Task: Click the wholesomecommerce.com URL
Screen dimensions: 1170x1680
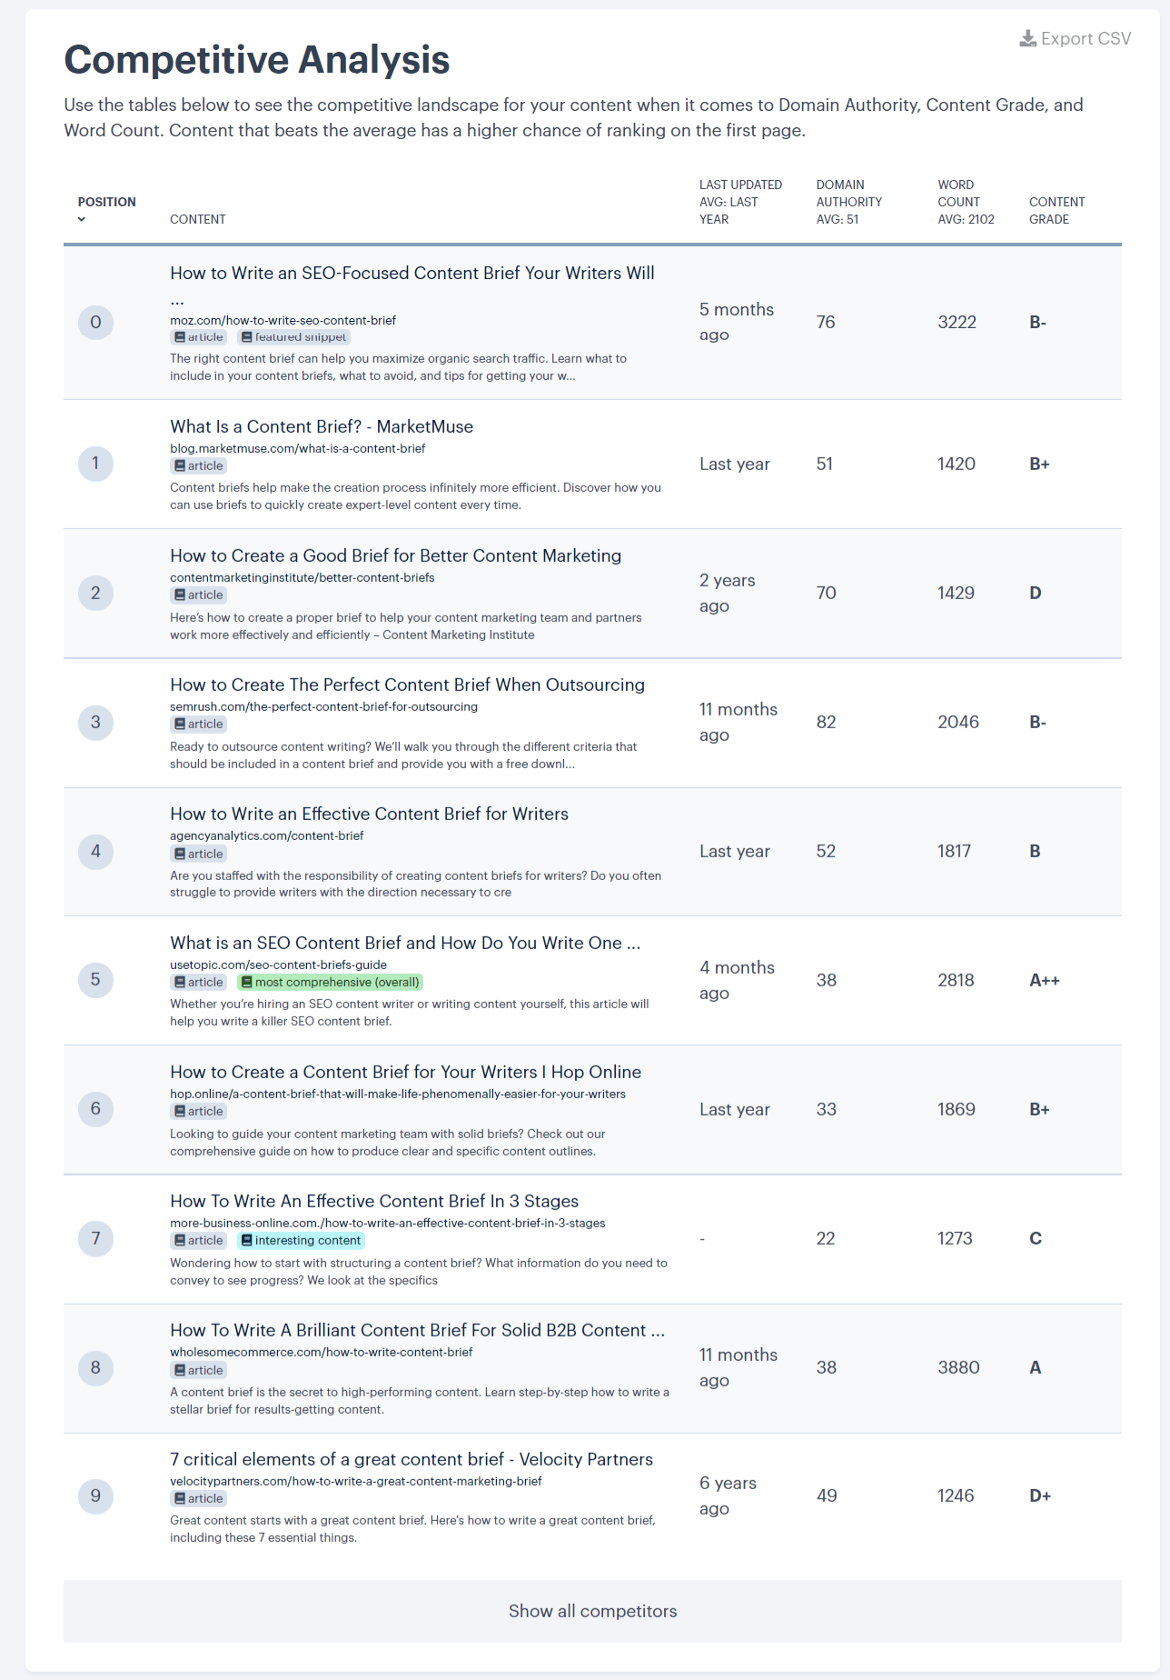Action: tap(321, 1352)
